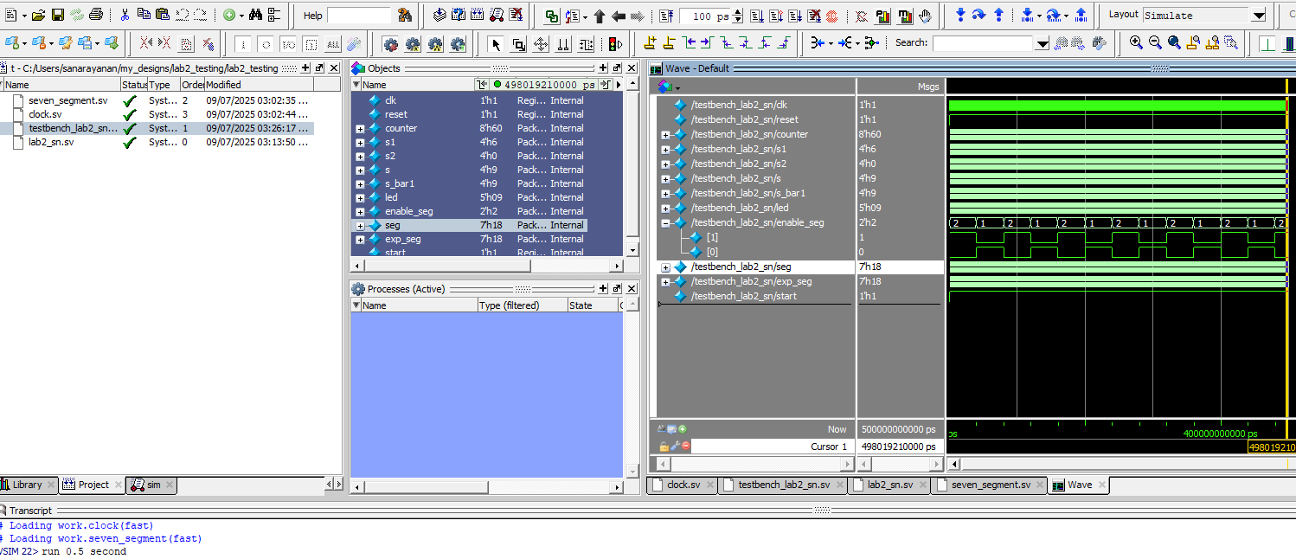Click the Save file toolbar icon
Screen dimensions: 1296x559
pyautogui.click(x=58, y=16)
